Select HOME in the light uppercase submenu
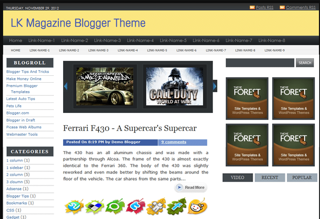Image resolution: width=320 pixels, height=219 pixels. click(x=15, y=50)
